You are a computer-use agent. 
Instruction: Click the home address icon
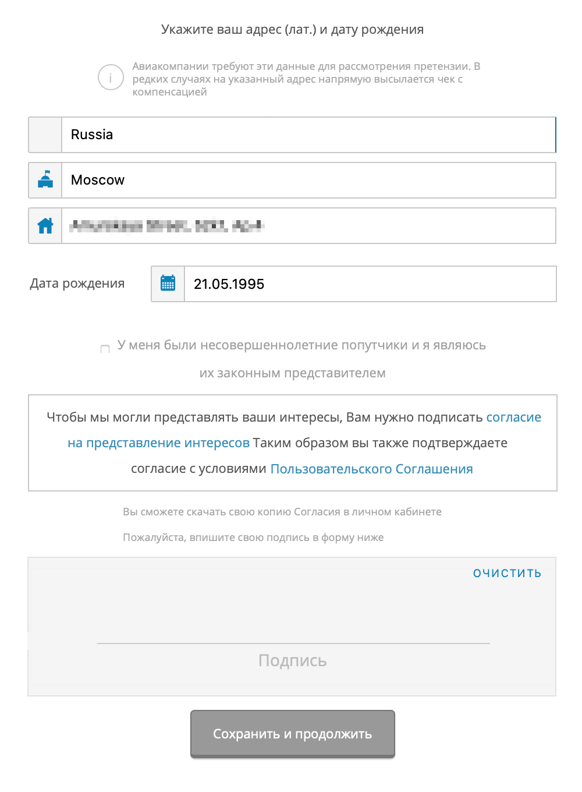(45, 225)
